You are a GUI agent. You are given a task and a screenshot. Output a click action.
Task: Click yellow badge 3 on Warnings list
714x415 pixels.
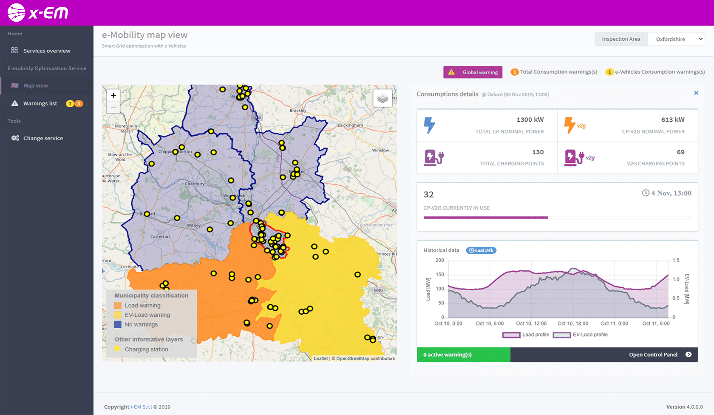[70, 103]
